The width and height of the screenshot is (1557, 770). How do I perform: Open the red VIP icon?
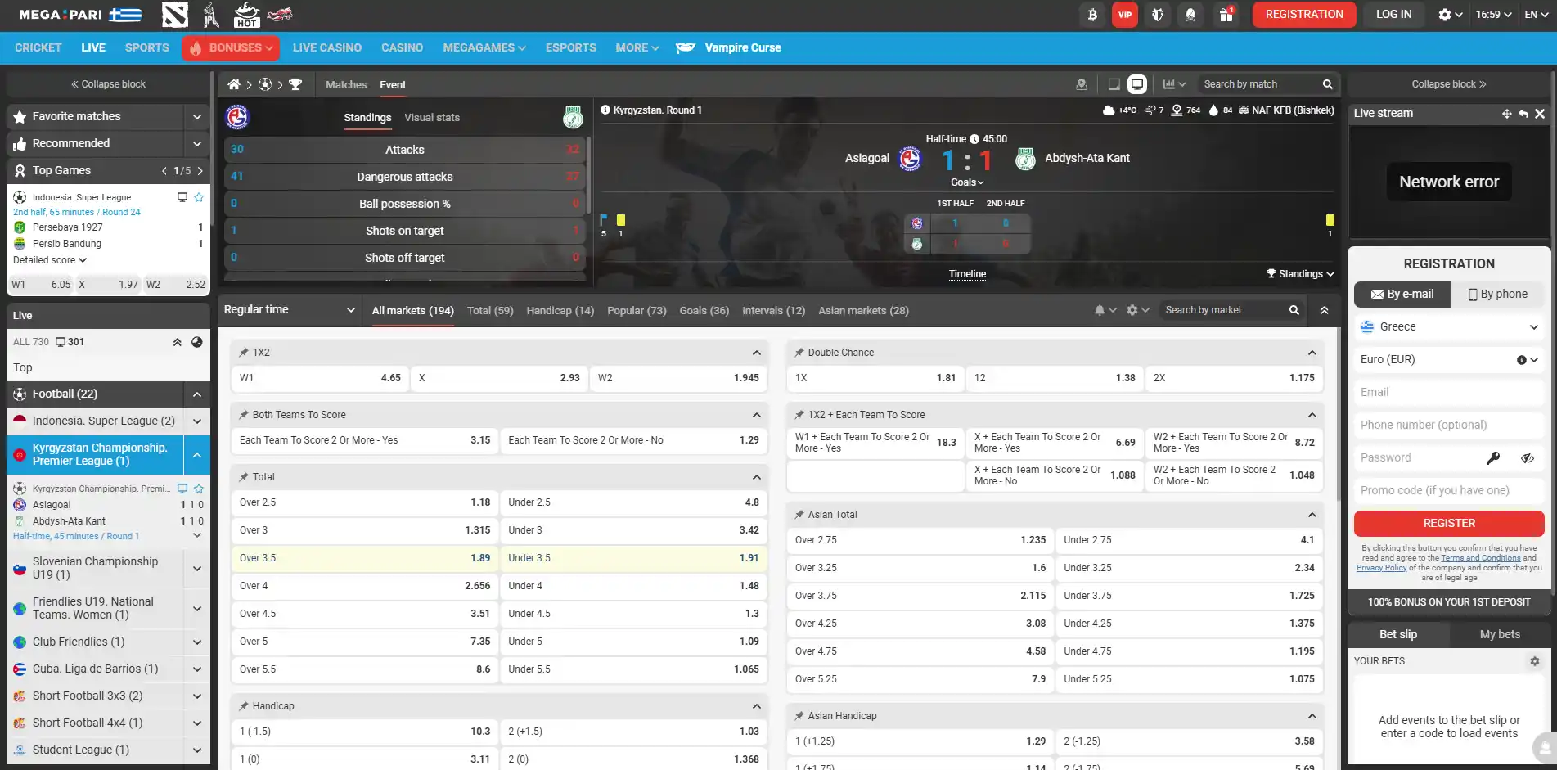pos(1125,15)
